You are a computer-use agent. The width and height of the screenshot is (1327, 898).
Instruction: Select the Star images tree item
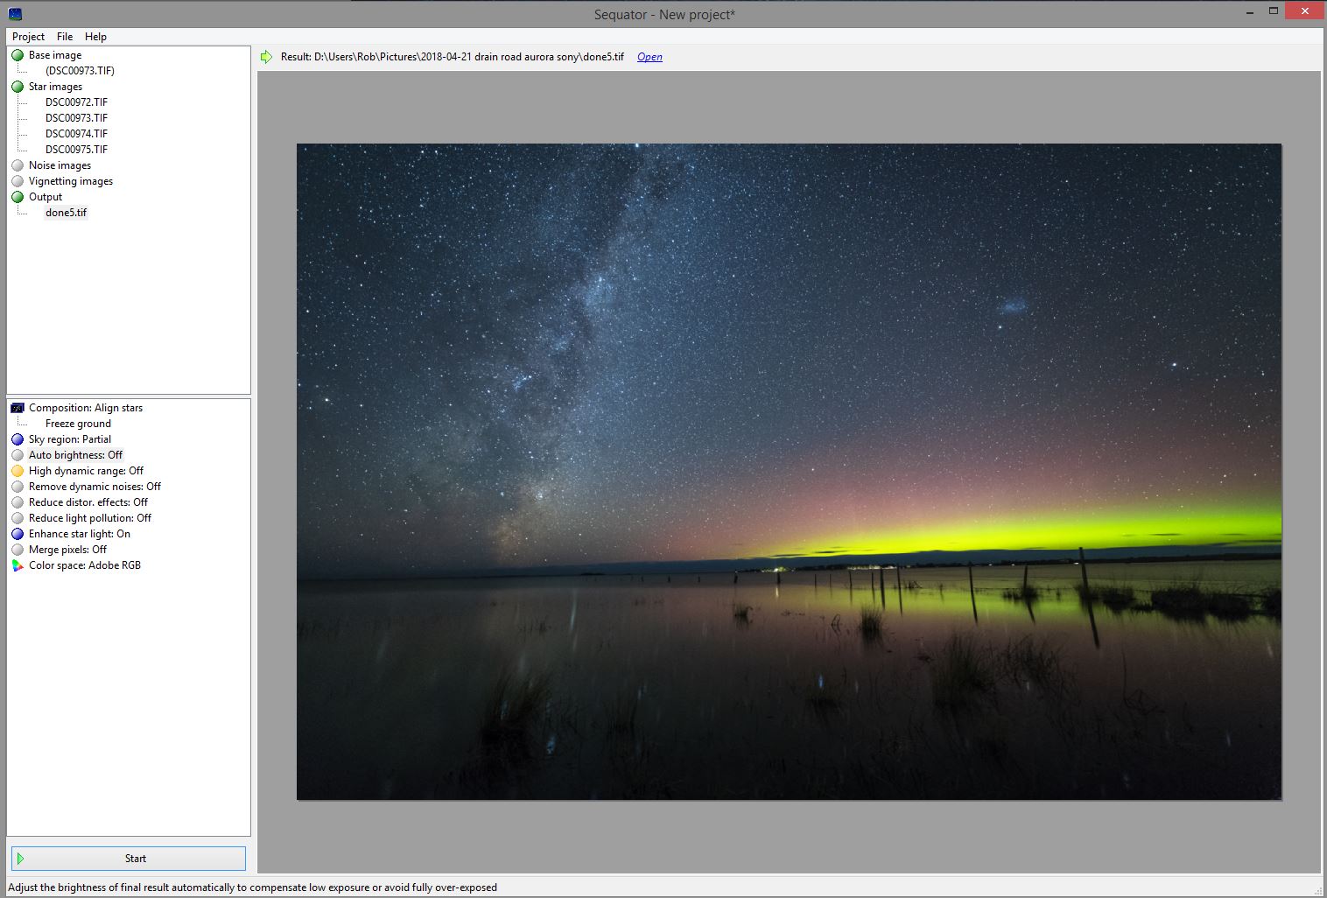tap(55, 87)
